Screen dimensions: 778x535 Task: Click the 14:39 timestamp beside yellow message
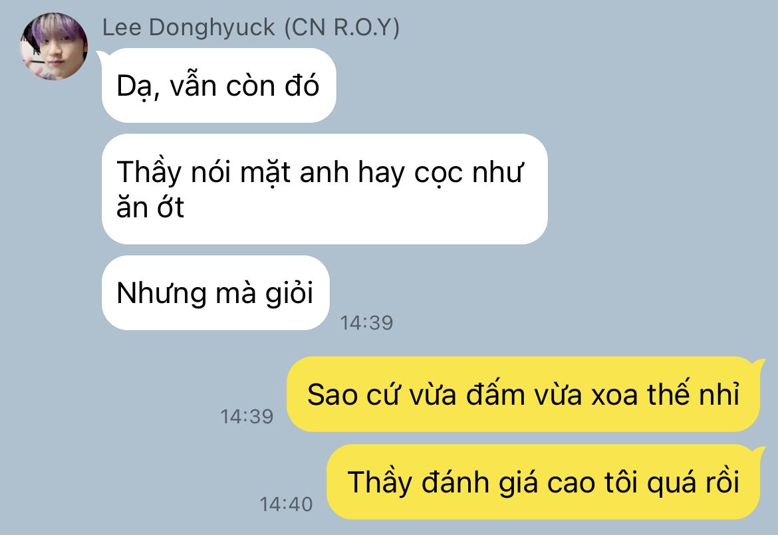tap(247, 417)
